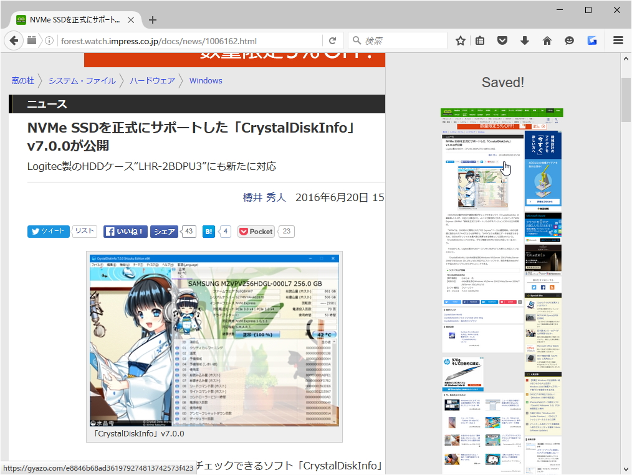Open the Firefox hamburger menu
The image size is (632, 475).
pyautogui.click(x=618, y=40)
